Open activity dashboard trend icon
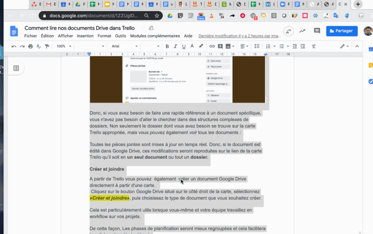The height and width of the screenshot is (234, 373). [x=302, y=31]
